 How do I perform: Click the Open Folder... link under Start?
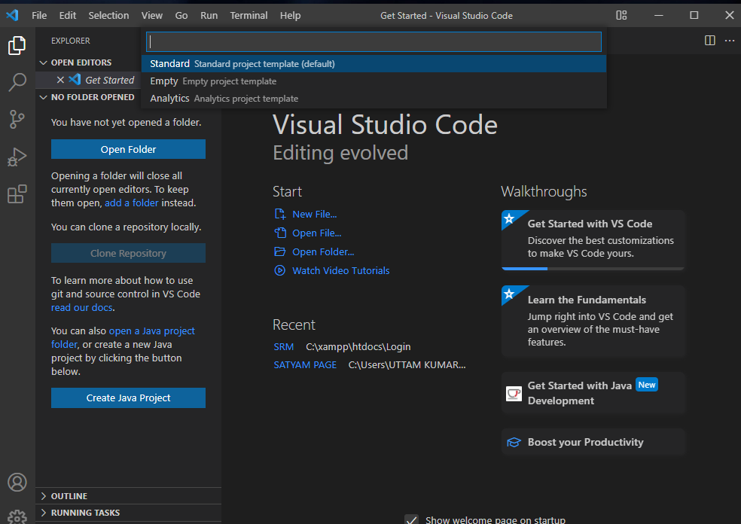323,252
